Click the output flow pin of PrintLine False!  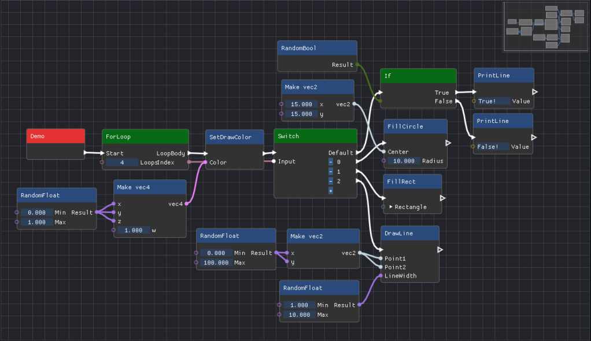tap(534, 137)
